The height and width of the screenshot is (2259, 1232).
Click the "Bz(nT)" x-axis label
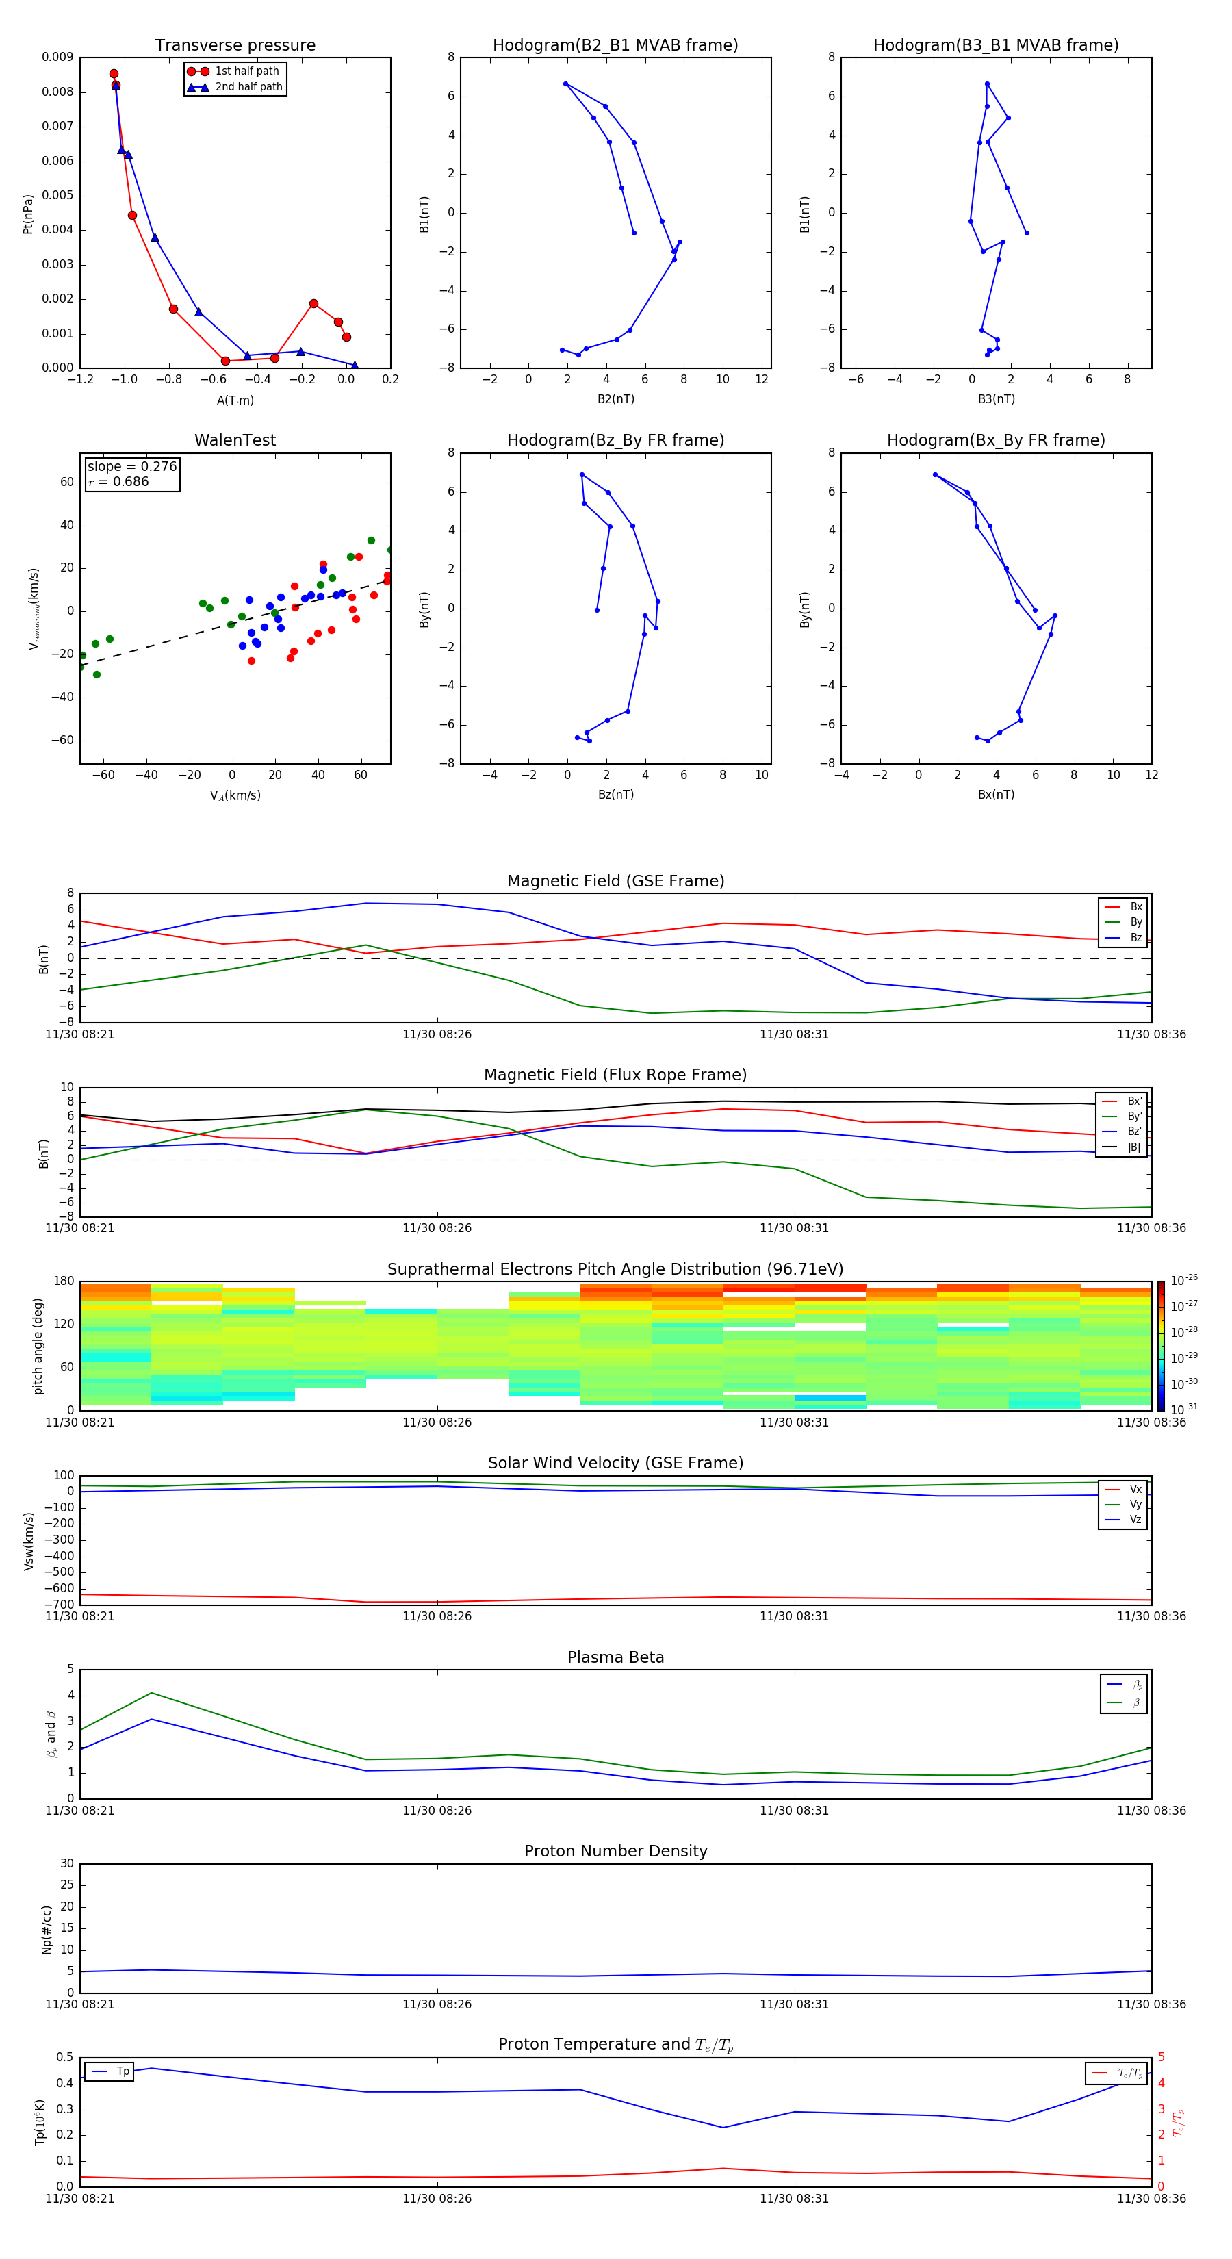point(615,795)
